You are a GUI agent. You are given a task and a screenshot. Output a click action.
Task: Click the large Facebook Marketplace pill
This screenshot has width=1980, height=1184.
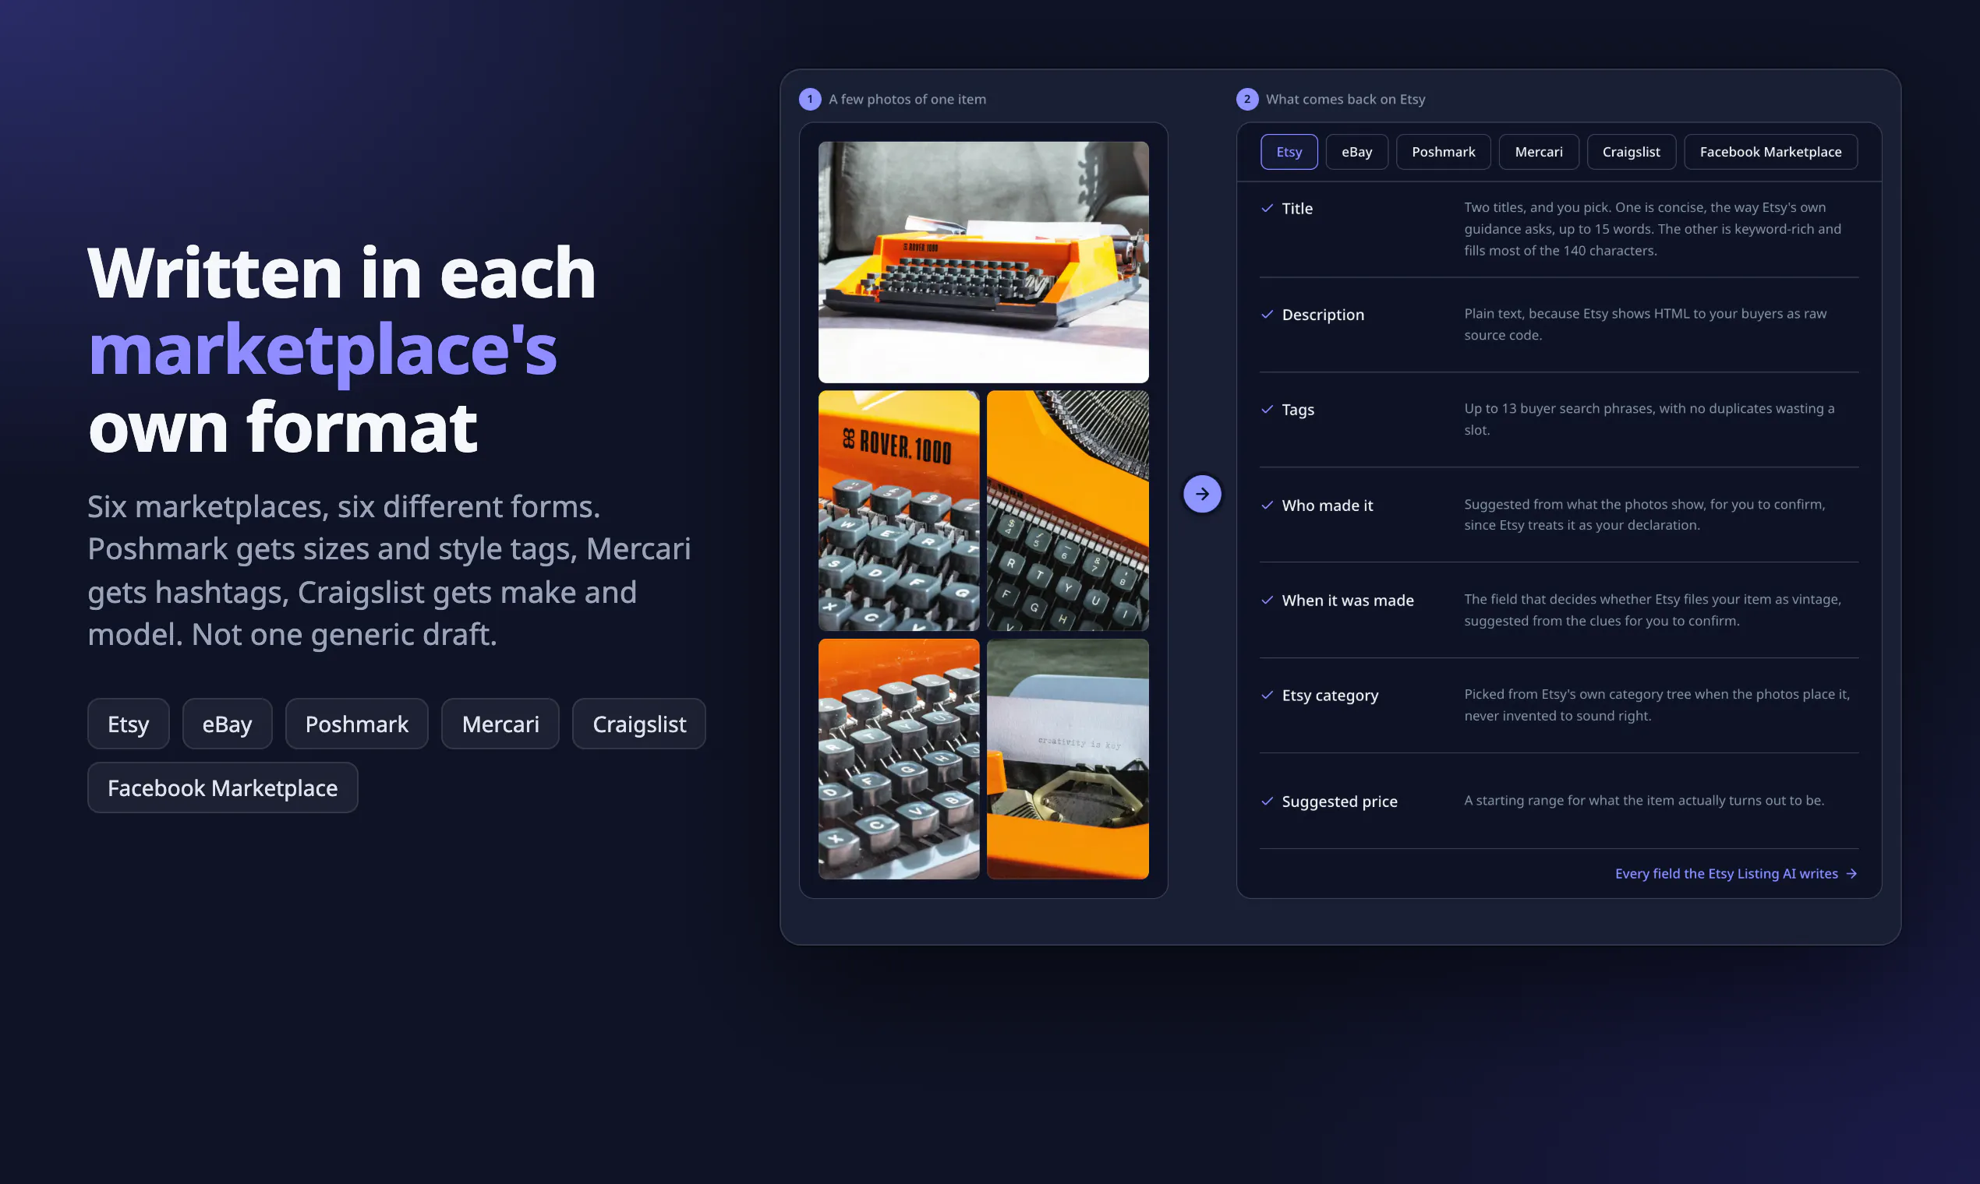click(223, 788)
